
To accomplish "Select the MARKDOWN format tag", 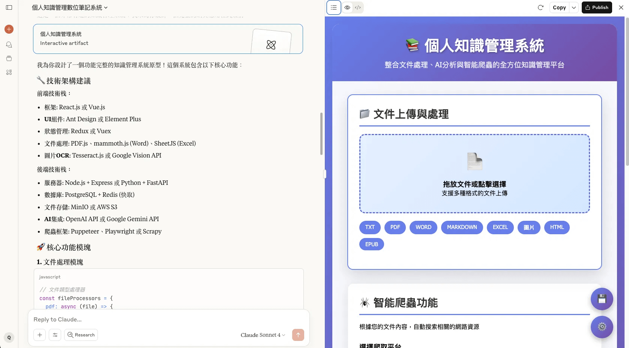I will [x=462, y=227].
